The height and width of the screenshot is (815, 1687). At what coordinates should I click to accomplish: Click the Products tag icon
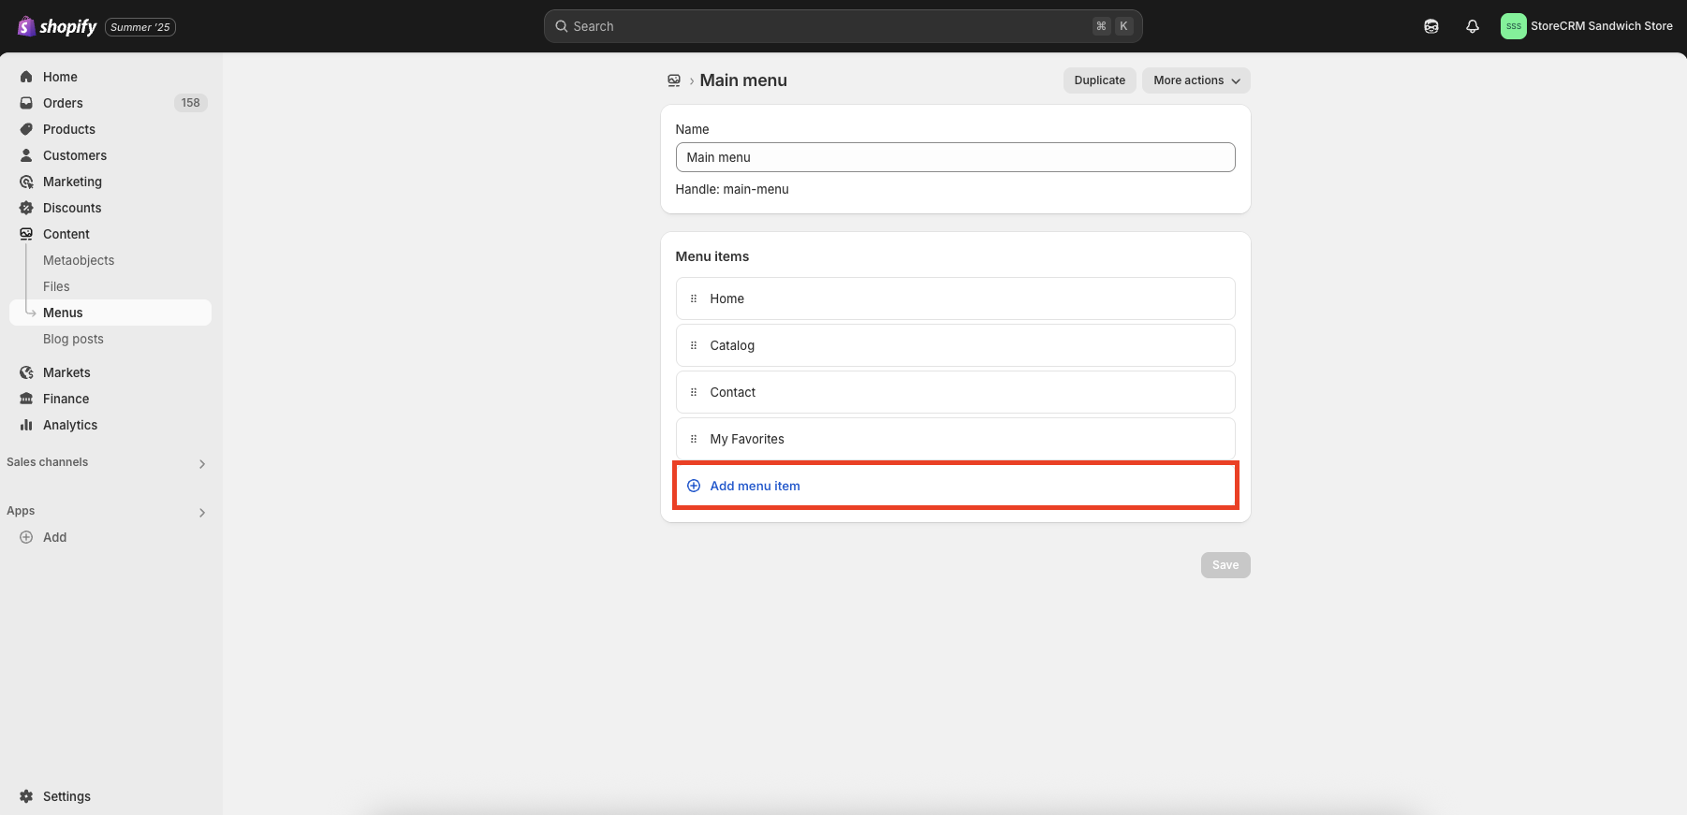tap(26, 129)
